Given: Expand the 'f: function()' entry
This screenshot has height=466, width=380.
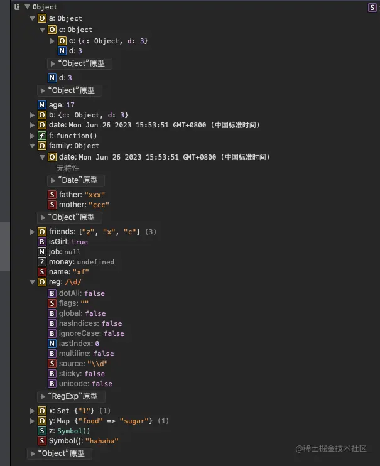Looking at the screenshot, I should (x=33, y=136).
